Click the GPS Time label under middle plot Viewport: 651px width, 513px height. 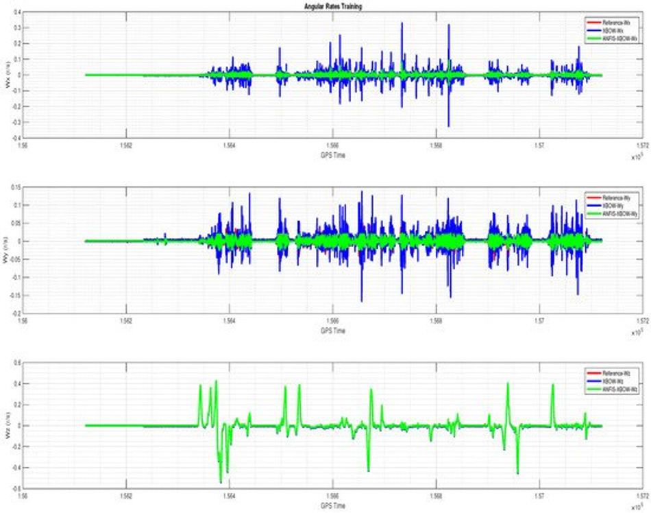tap(333, 331)
